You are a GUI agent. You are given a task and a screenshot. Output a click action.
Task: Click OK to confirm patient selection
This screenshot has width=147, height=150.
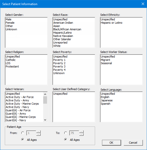point(111,143)
